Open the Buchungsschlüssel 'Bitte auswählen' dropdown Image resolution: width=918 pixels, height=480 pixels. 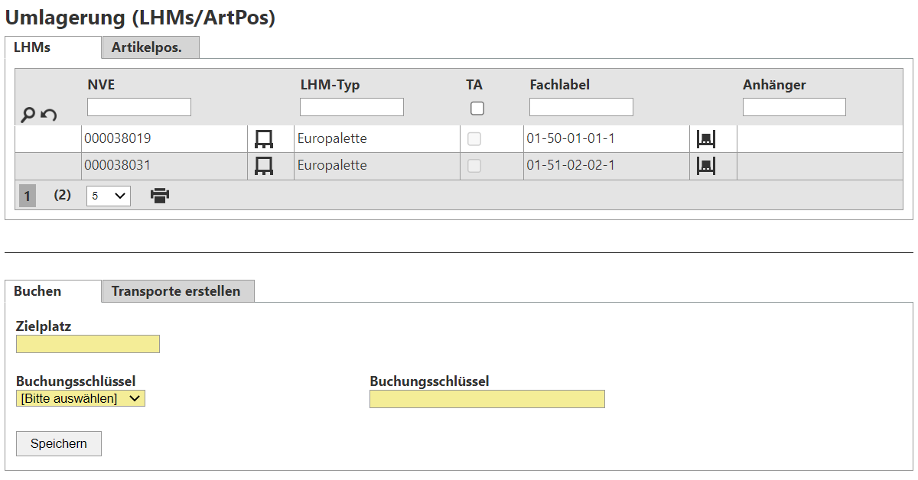80,398
